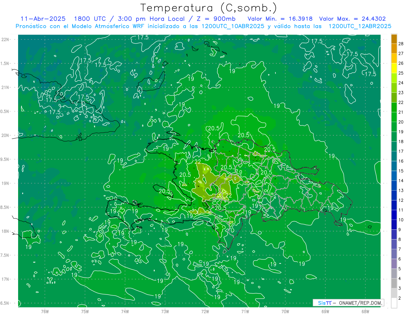The height and width of the screenshot is (316, 410).
Task: Click the latitude axis label '18N'
Action: point(5,231)
